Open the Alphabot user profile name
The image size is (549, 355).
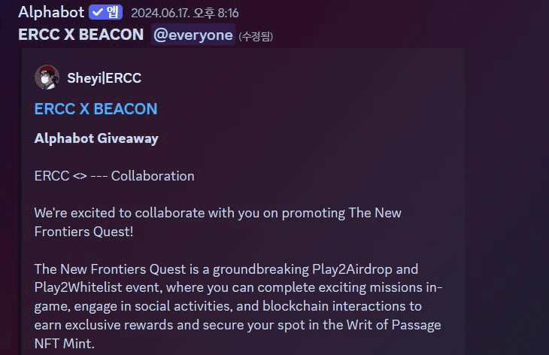click(x=51, y=12)
